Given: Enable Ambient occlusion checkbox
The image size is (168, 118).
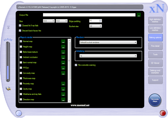Looking at the screenshot, I should point(21,57).
